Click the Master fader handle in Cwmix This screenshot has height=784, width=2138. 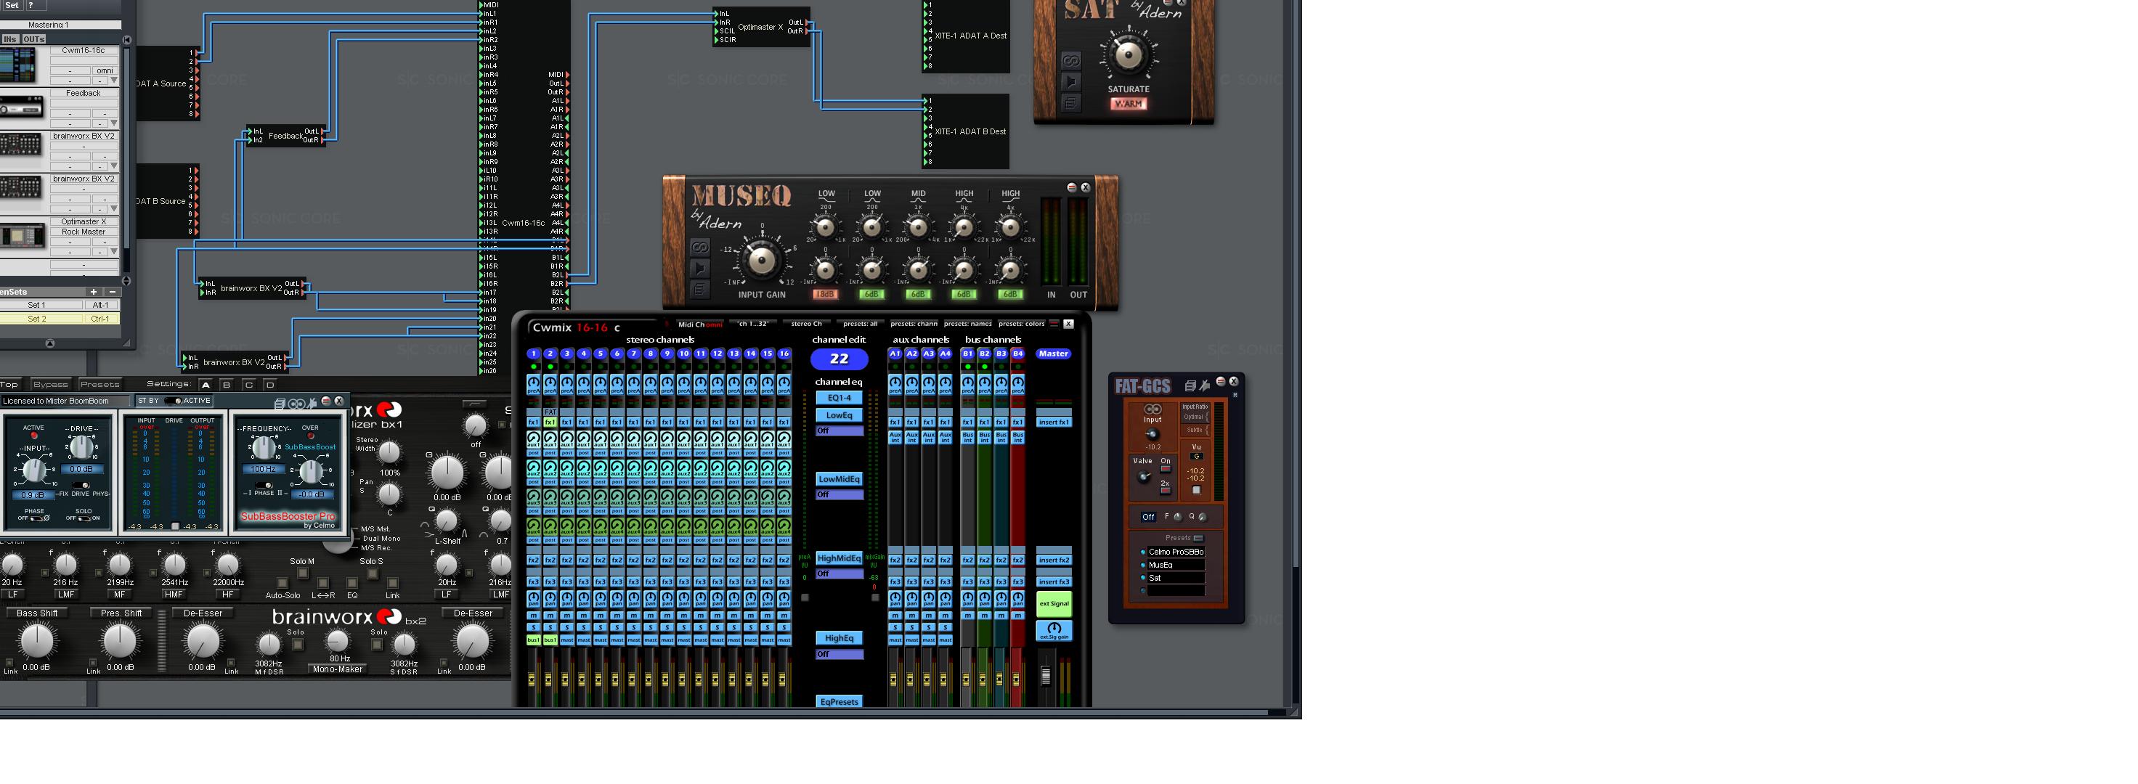pos(1046,676)
